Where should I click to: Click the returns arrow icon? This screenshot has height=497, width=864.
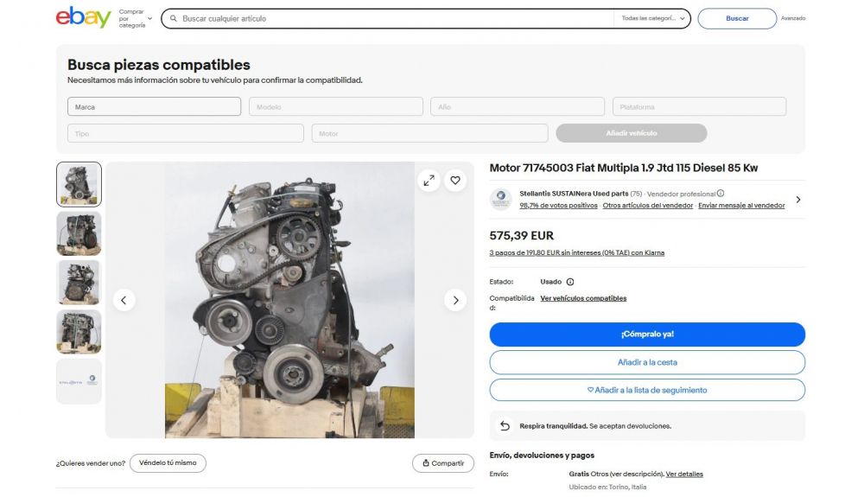tap(505, 426)
